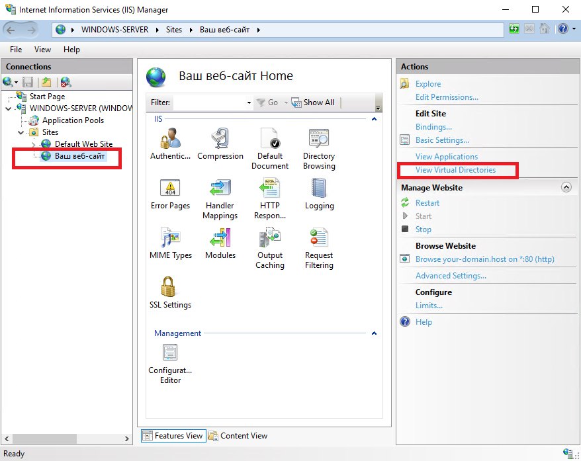The image size is (581, 461).
Task: Click the Show All button
Action: 313,103
